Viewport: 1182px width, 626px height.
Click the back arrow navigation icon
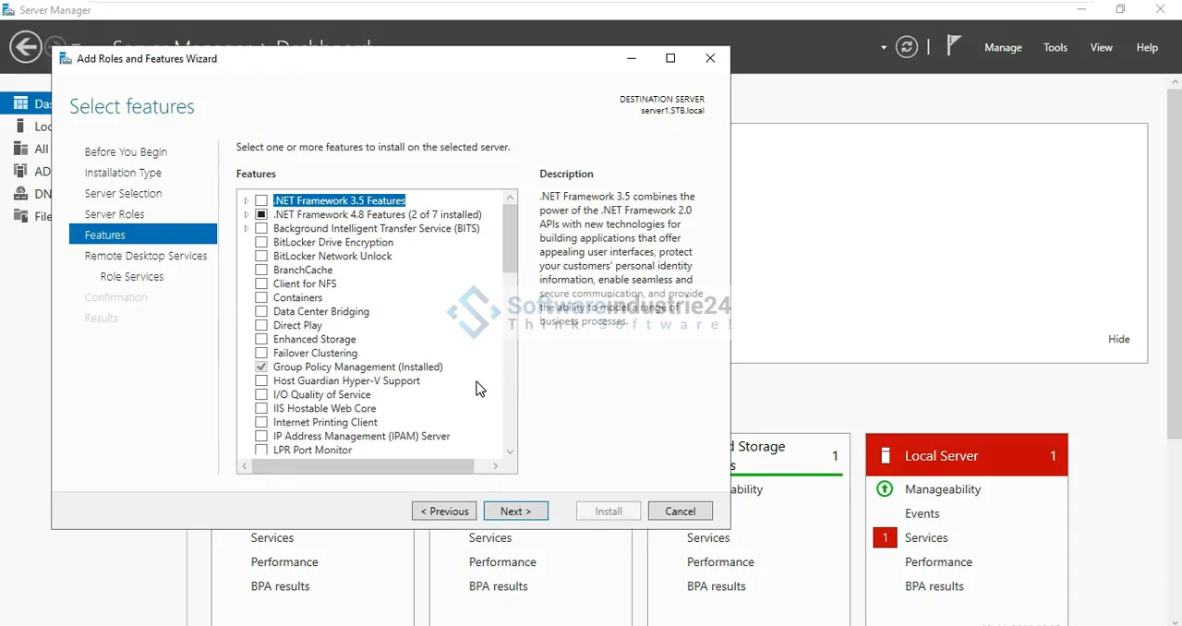pos(26,46)
